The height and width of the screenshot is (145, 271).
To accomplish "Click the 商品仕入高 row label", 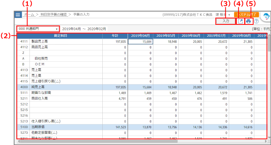I will click(40, 98).
